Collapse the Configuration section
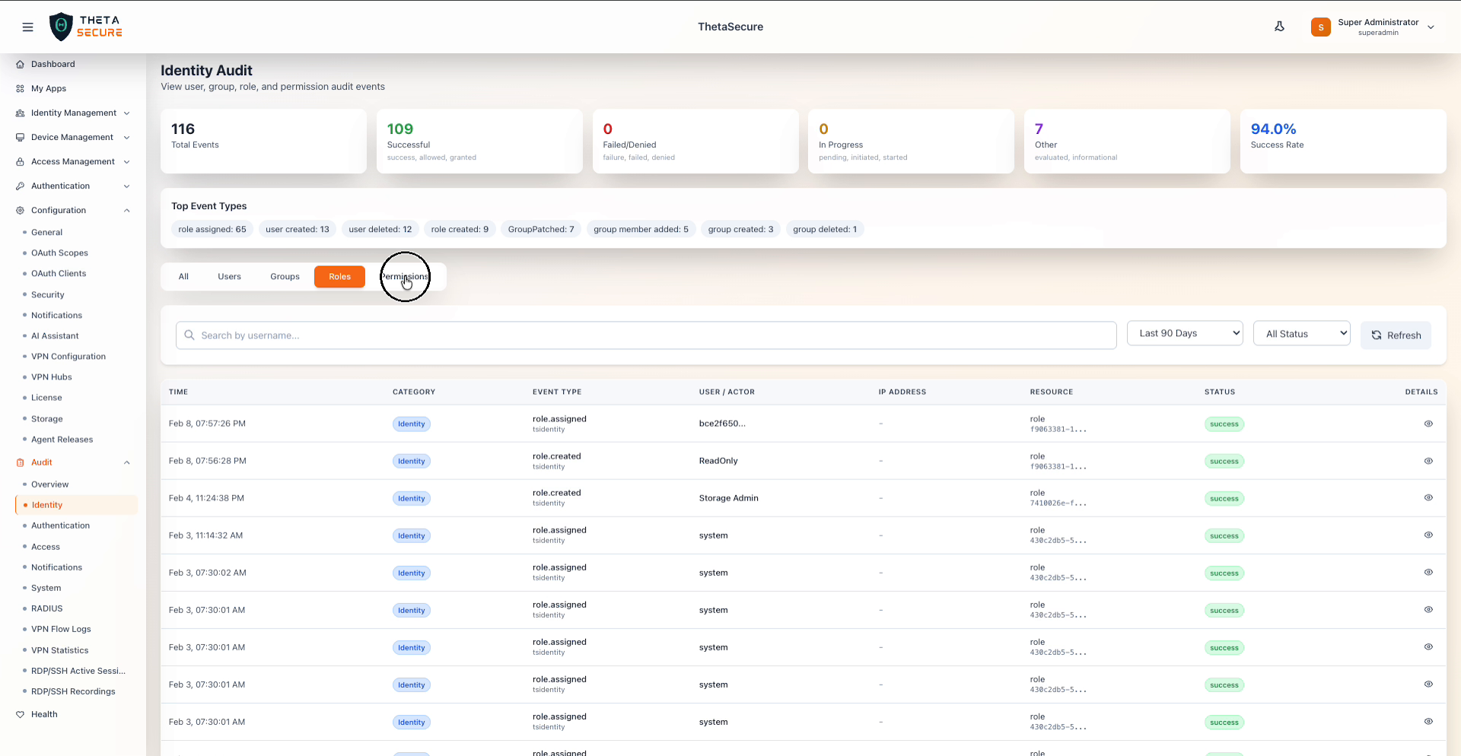 point(127,210)
